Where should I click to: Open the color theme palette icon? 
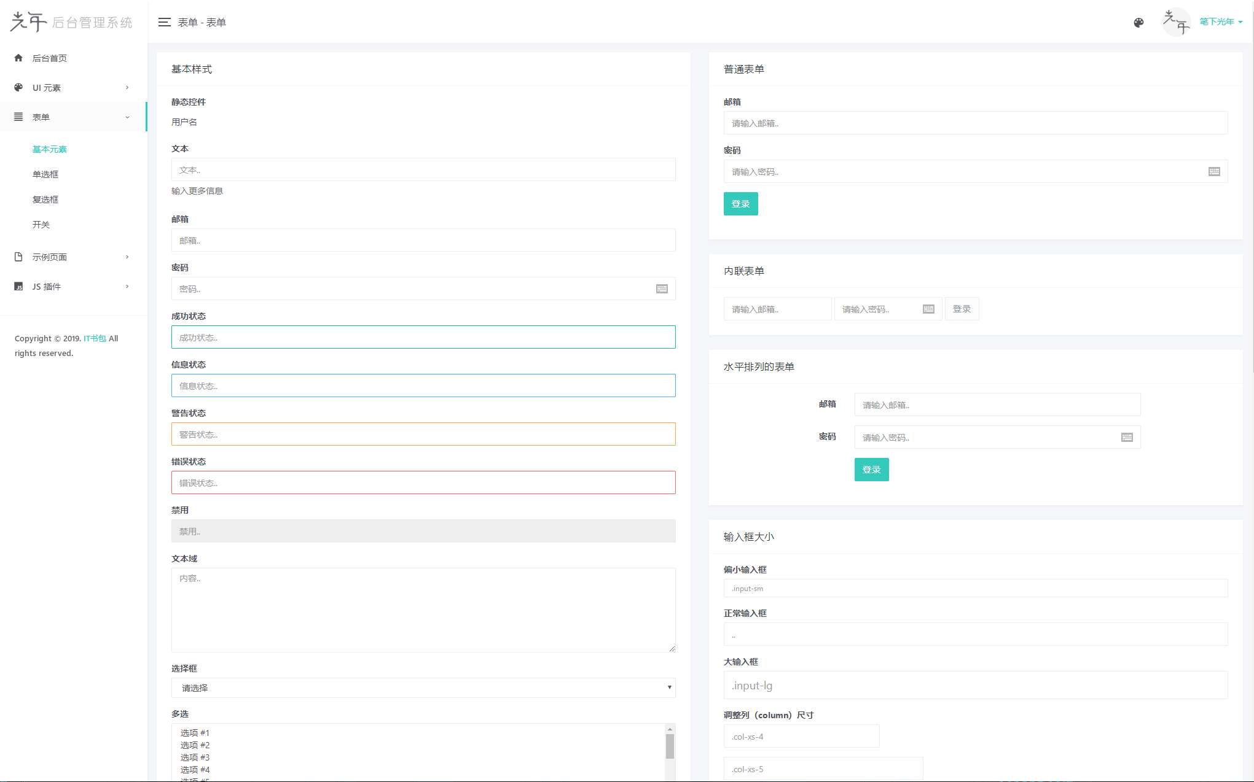click(x=1138, y=23)
